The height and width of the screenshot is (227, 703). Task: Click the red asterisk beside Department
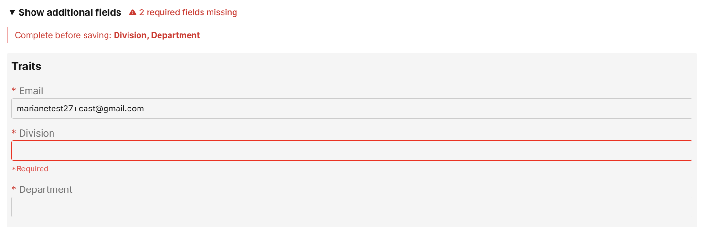pos(14,190)
